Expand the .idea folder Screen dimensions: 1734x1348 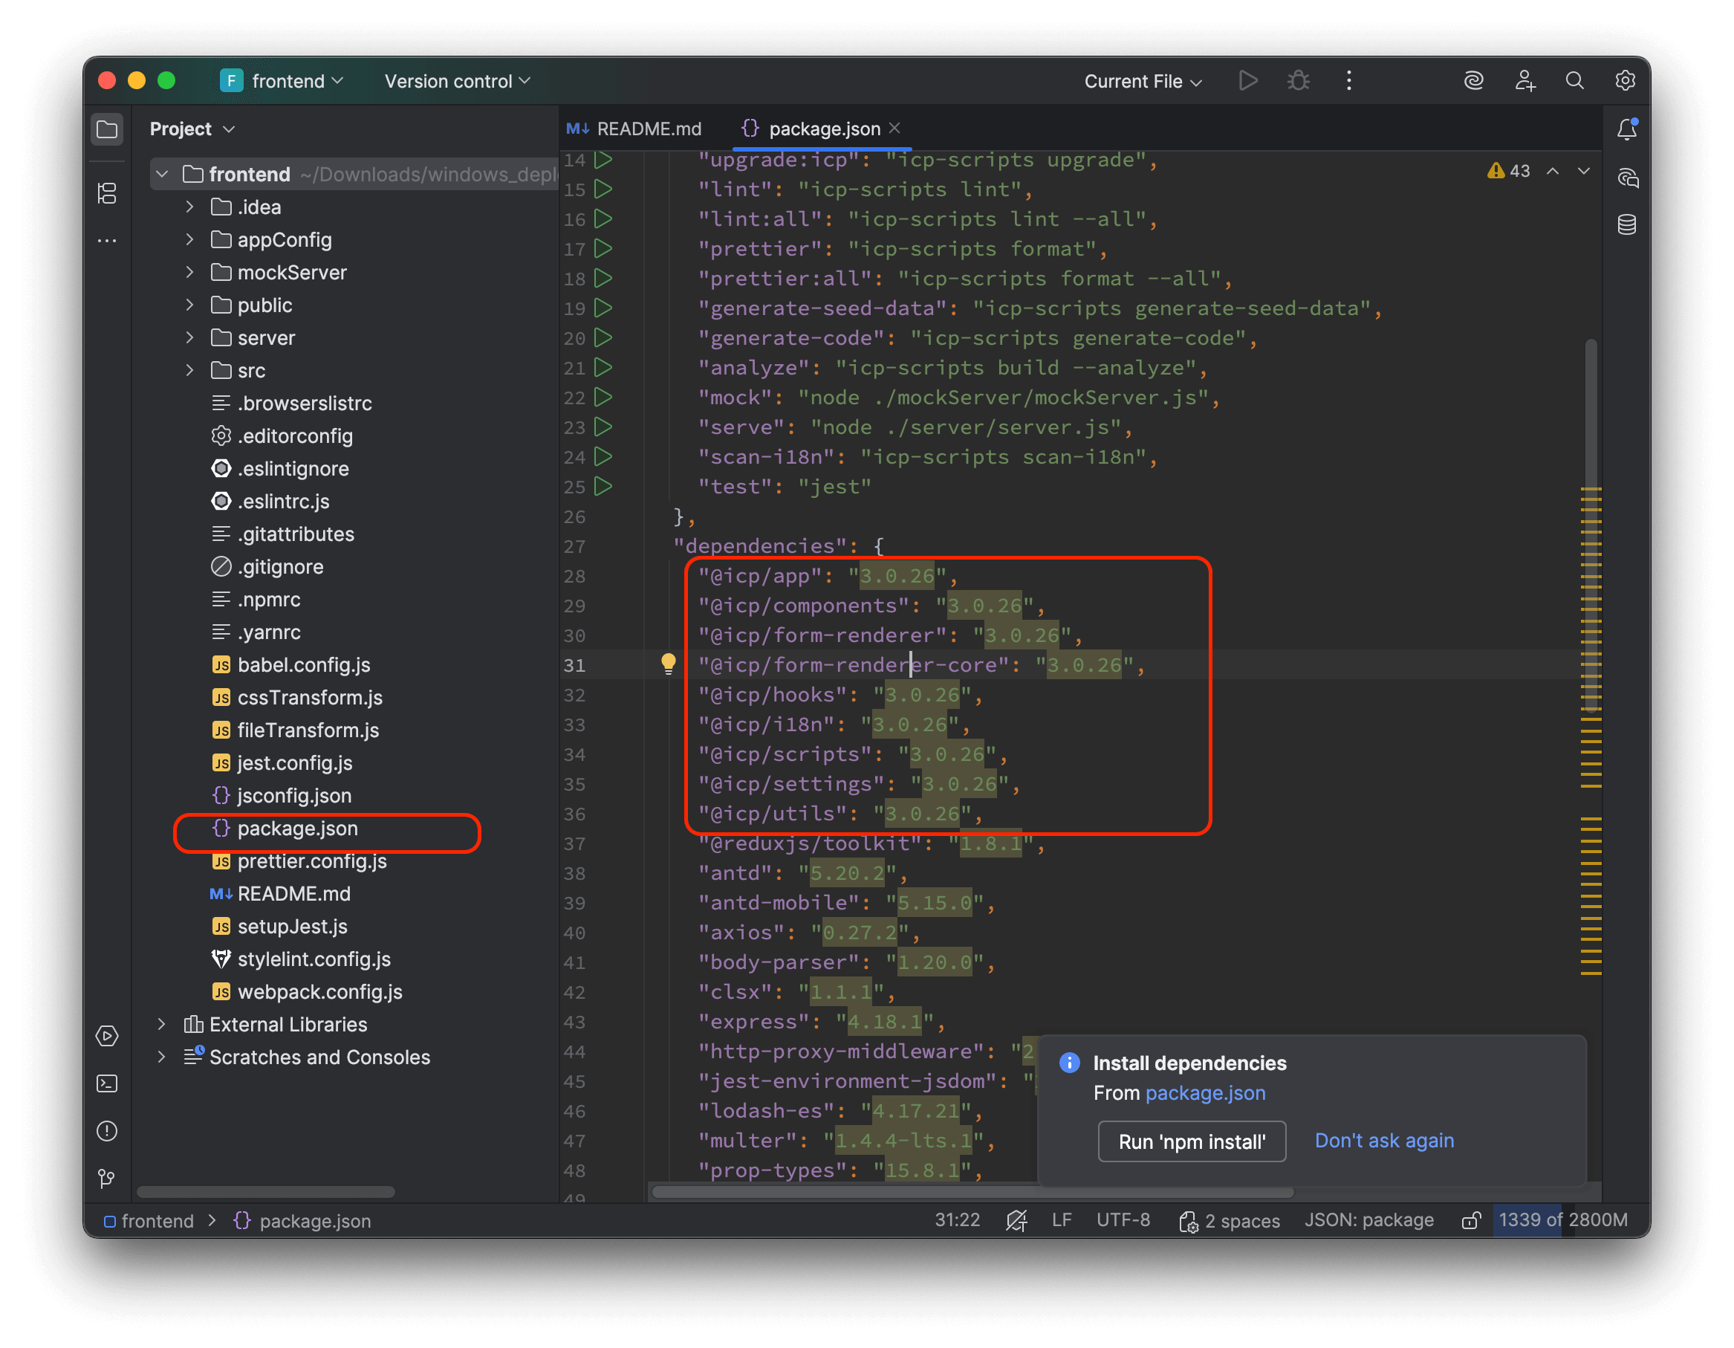click(x=189, y=207)
